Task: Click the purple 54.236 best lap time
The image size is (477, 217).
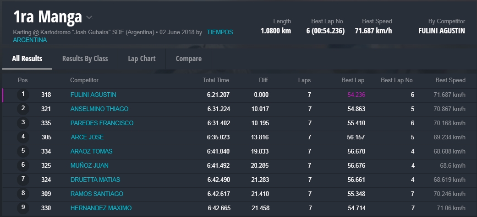Action: point(356,95)
